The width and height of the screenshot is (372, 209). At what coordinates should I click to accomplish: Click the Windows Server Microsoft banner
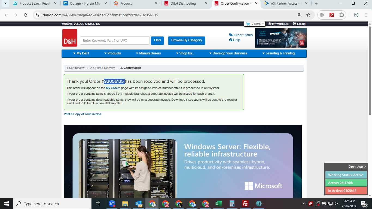point(183,161)
